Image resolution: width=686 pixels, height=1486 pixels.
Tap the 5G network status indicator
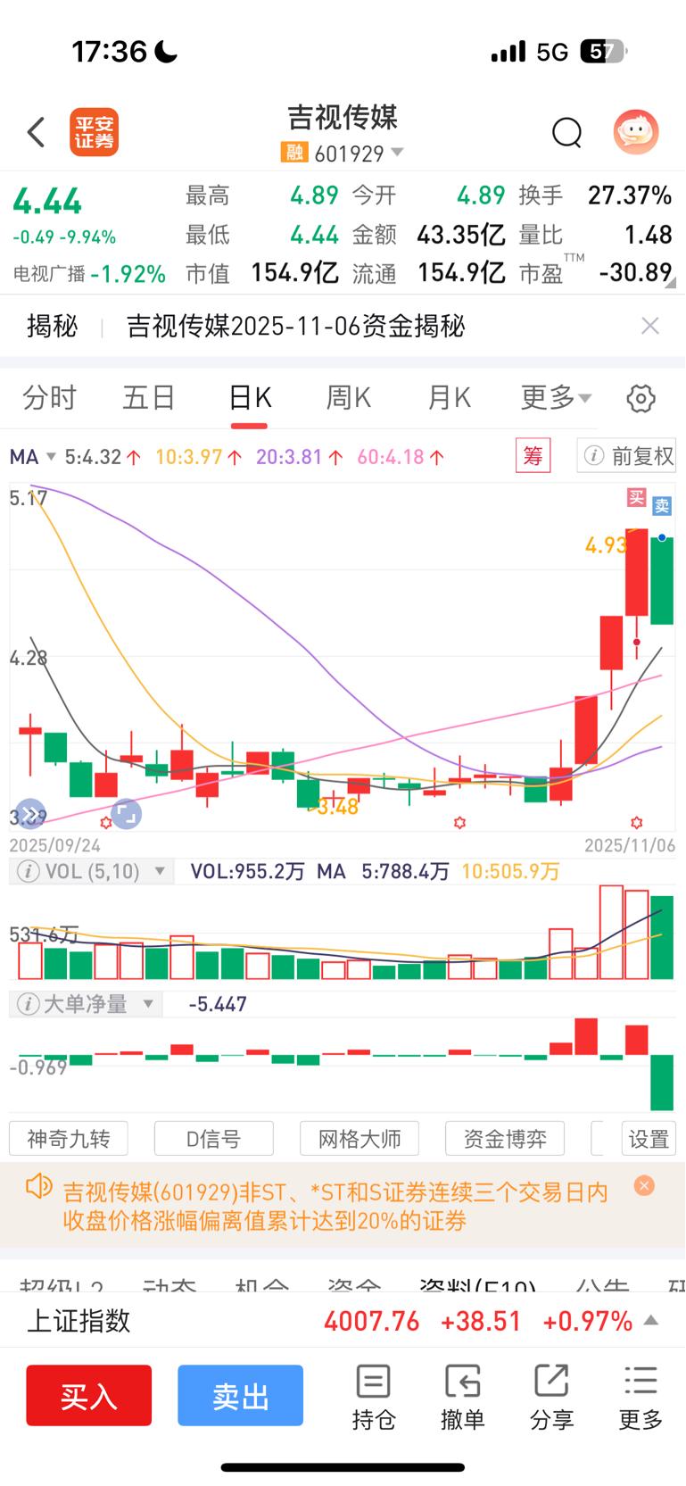coord(552,52)
